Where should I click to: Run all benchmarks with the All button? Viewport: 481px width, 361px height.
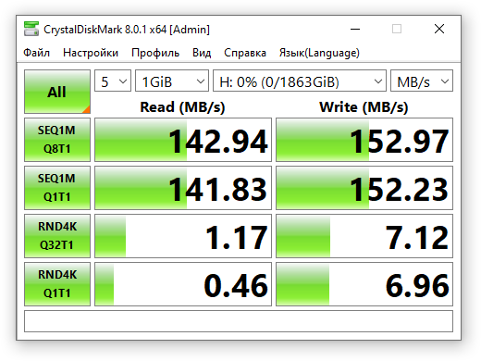click(57, 92)
